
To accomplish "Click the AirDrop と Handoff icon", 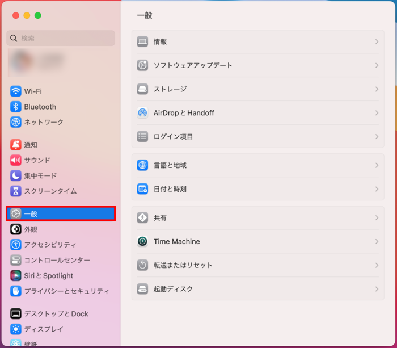I will pyautogui.click(x=142, y=113).
